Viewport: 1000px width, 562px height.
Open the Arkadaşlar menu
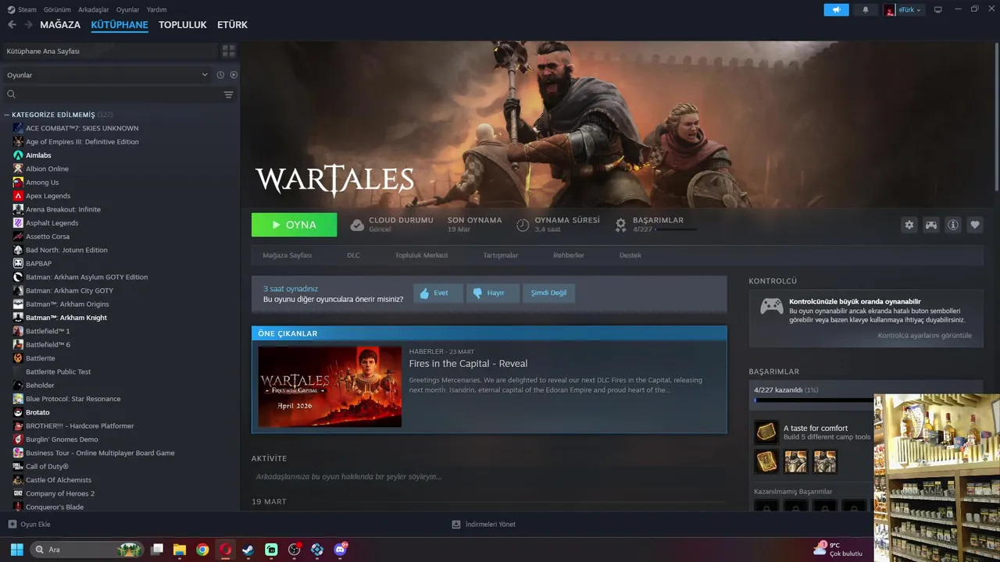[x=93, y=9]
